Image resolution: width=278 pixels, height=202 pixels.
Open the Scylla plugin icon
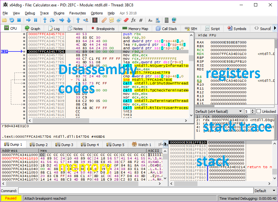[95, 20]
